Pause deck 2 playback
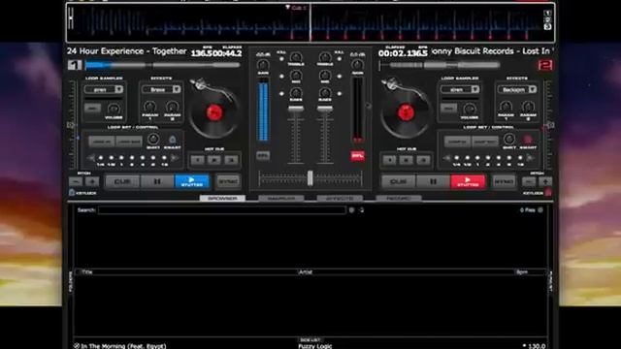 pos(433,181)
